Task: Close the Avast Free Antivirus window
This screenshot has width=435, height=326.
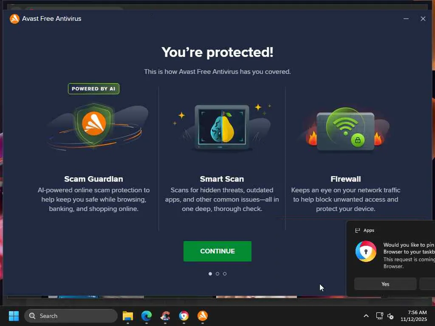Action: [423, 19]
